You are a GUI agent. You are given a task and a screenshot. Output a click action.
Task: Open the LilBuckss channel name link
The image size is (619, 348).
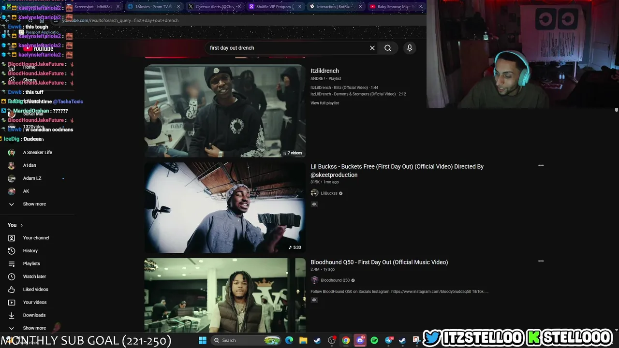[329, 193]
